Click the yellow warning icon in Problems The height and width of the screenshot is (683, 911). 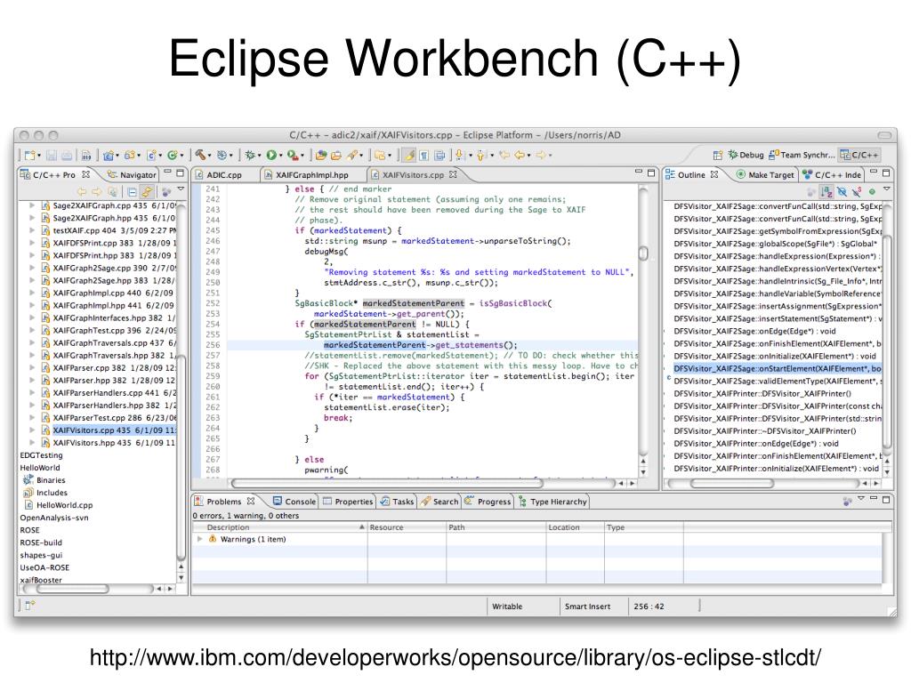(213, 539)
